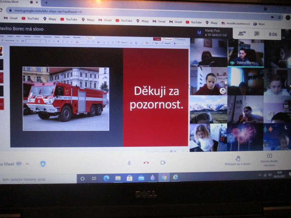Image resolution: width=291 pixels, height=218 pixels.
Task: Turn off the camera in Meet
Action: click(163, 162)
